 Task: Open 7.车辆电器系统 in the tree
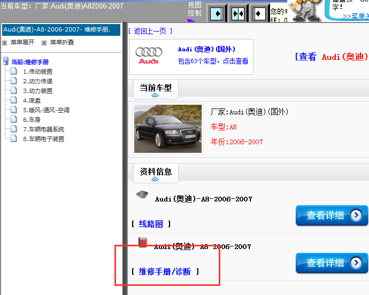coord(43,129)
